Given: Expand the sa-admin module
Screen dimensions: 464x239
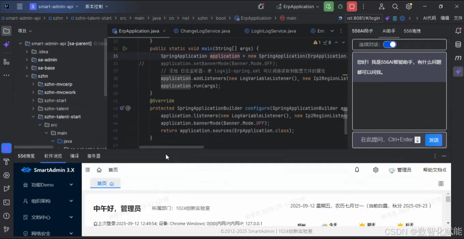Looking at the screenshot, I should pos(27,60).
